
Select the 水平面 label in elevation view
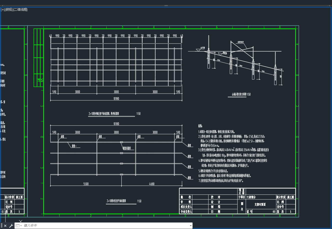click(203, 47)
